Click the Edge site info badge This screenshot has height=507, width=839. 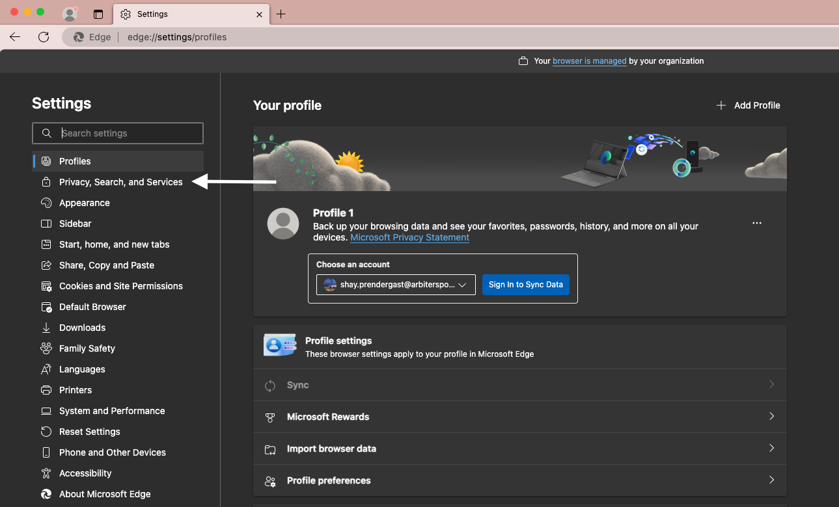[92, 37]
